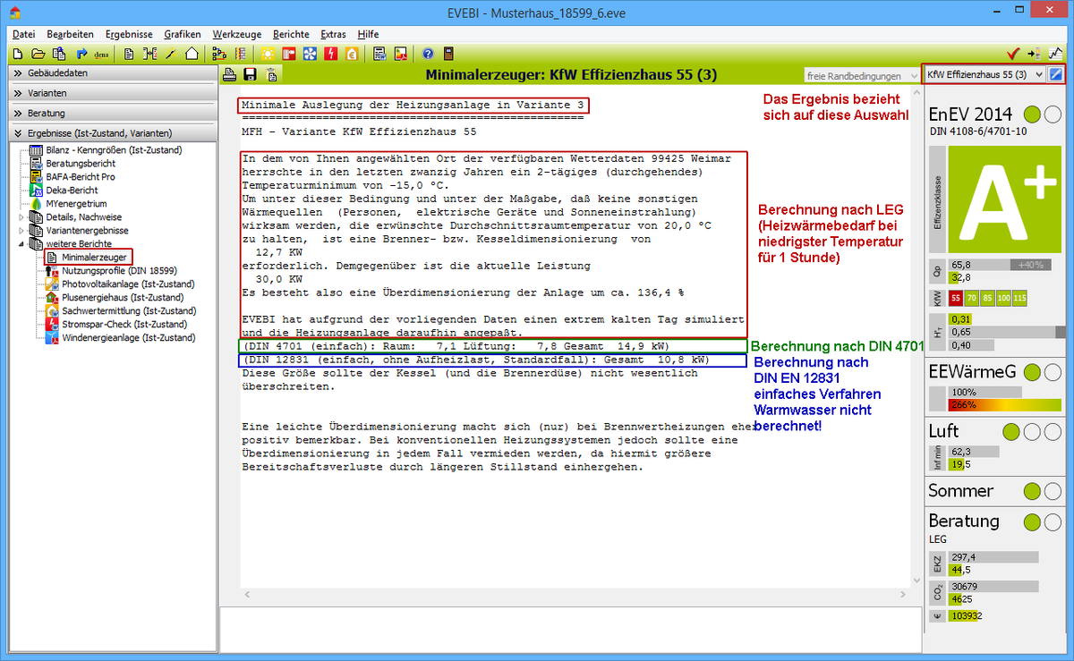
Task: Toggle the green Luft indicator circle
Action: click(x=1012, y=432)
